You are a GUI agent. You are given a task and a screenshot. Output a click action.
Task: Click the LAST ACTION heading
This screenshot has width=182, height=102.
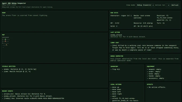[115, 32]
